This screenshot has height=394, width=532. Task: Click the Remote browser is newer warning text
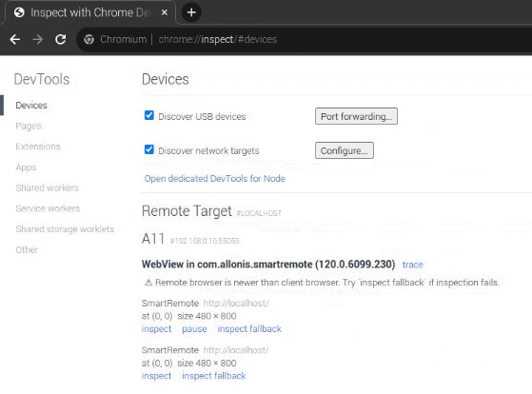pyautogui.click(x=327, y=283)
